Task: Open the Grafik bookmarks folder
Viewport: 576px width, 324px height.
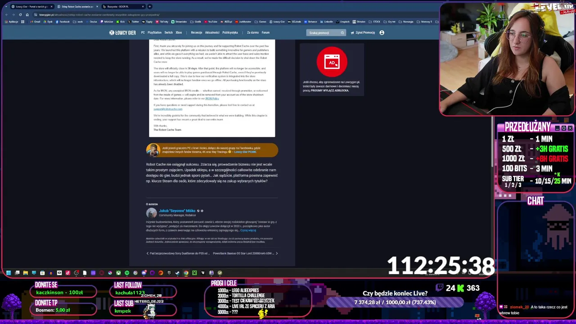Action: click(x=195, y=22)
